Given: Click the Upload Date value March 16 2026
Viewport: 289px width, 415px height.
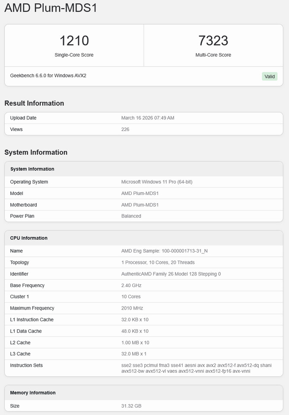Looking at the screenshot, I should point(148,118).
